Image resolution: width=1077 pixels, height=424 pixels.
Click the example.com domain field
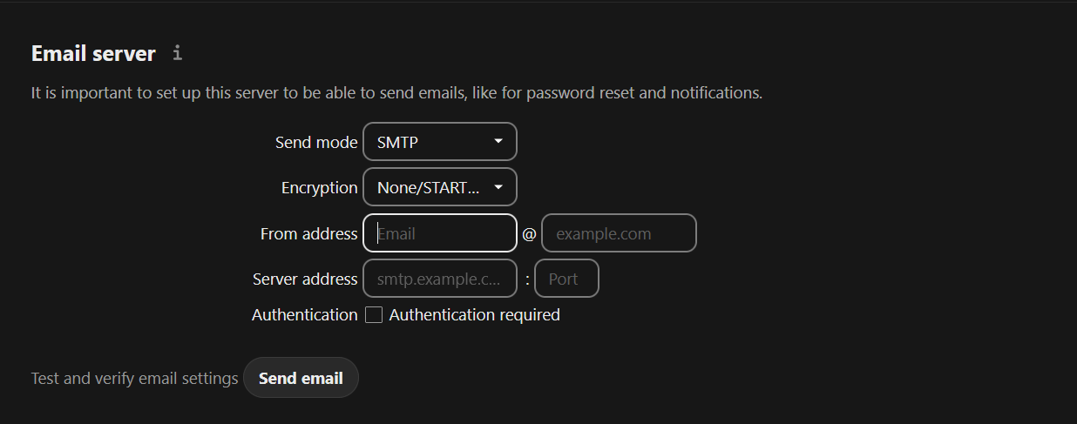point(619,233)
